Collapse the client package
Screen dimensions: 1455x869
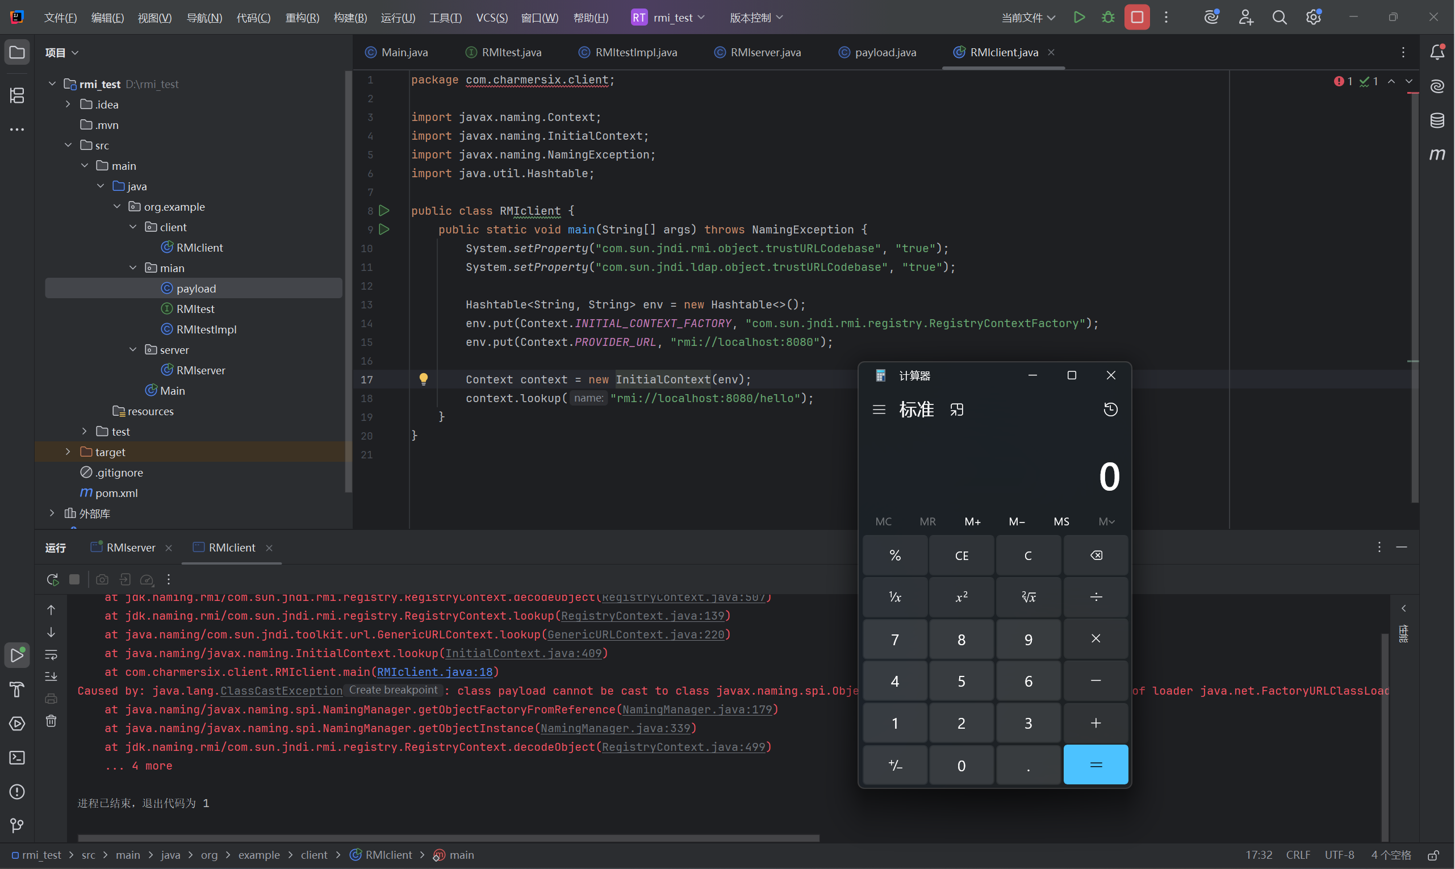point(133,227)
